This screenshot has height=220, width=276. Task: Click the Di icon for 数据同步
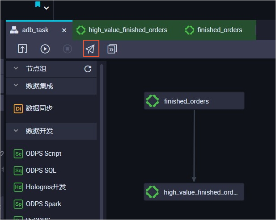point(18,109)
